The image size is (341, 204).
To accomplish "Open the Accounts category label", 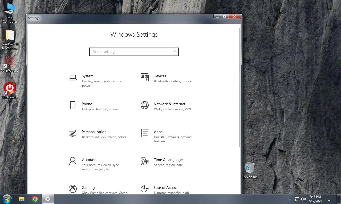I will coord(90,160).
